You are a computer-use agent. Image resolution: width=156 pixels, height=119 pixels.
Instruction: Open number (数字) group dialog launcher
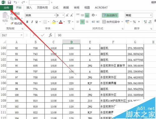[x=151, y=29]
